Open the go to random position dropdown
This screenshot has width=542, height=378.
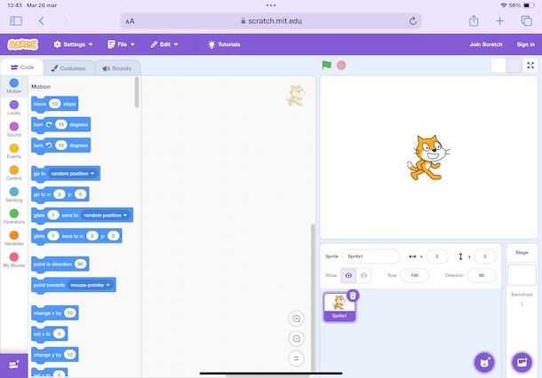[x=73, y=173]
